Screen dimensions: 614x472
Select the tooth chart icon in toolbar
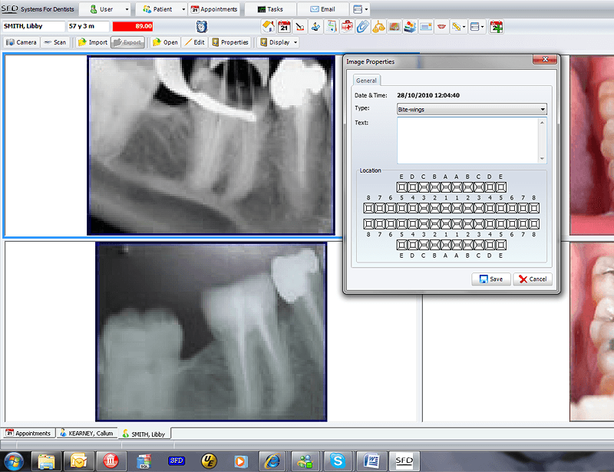(442, 26)
